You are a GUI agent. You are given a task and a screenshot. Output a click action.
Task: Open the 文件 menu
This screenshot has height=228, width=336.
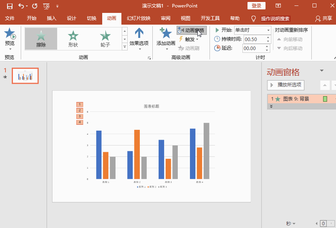pyautogui.click(x=10, y=18)
